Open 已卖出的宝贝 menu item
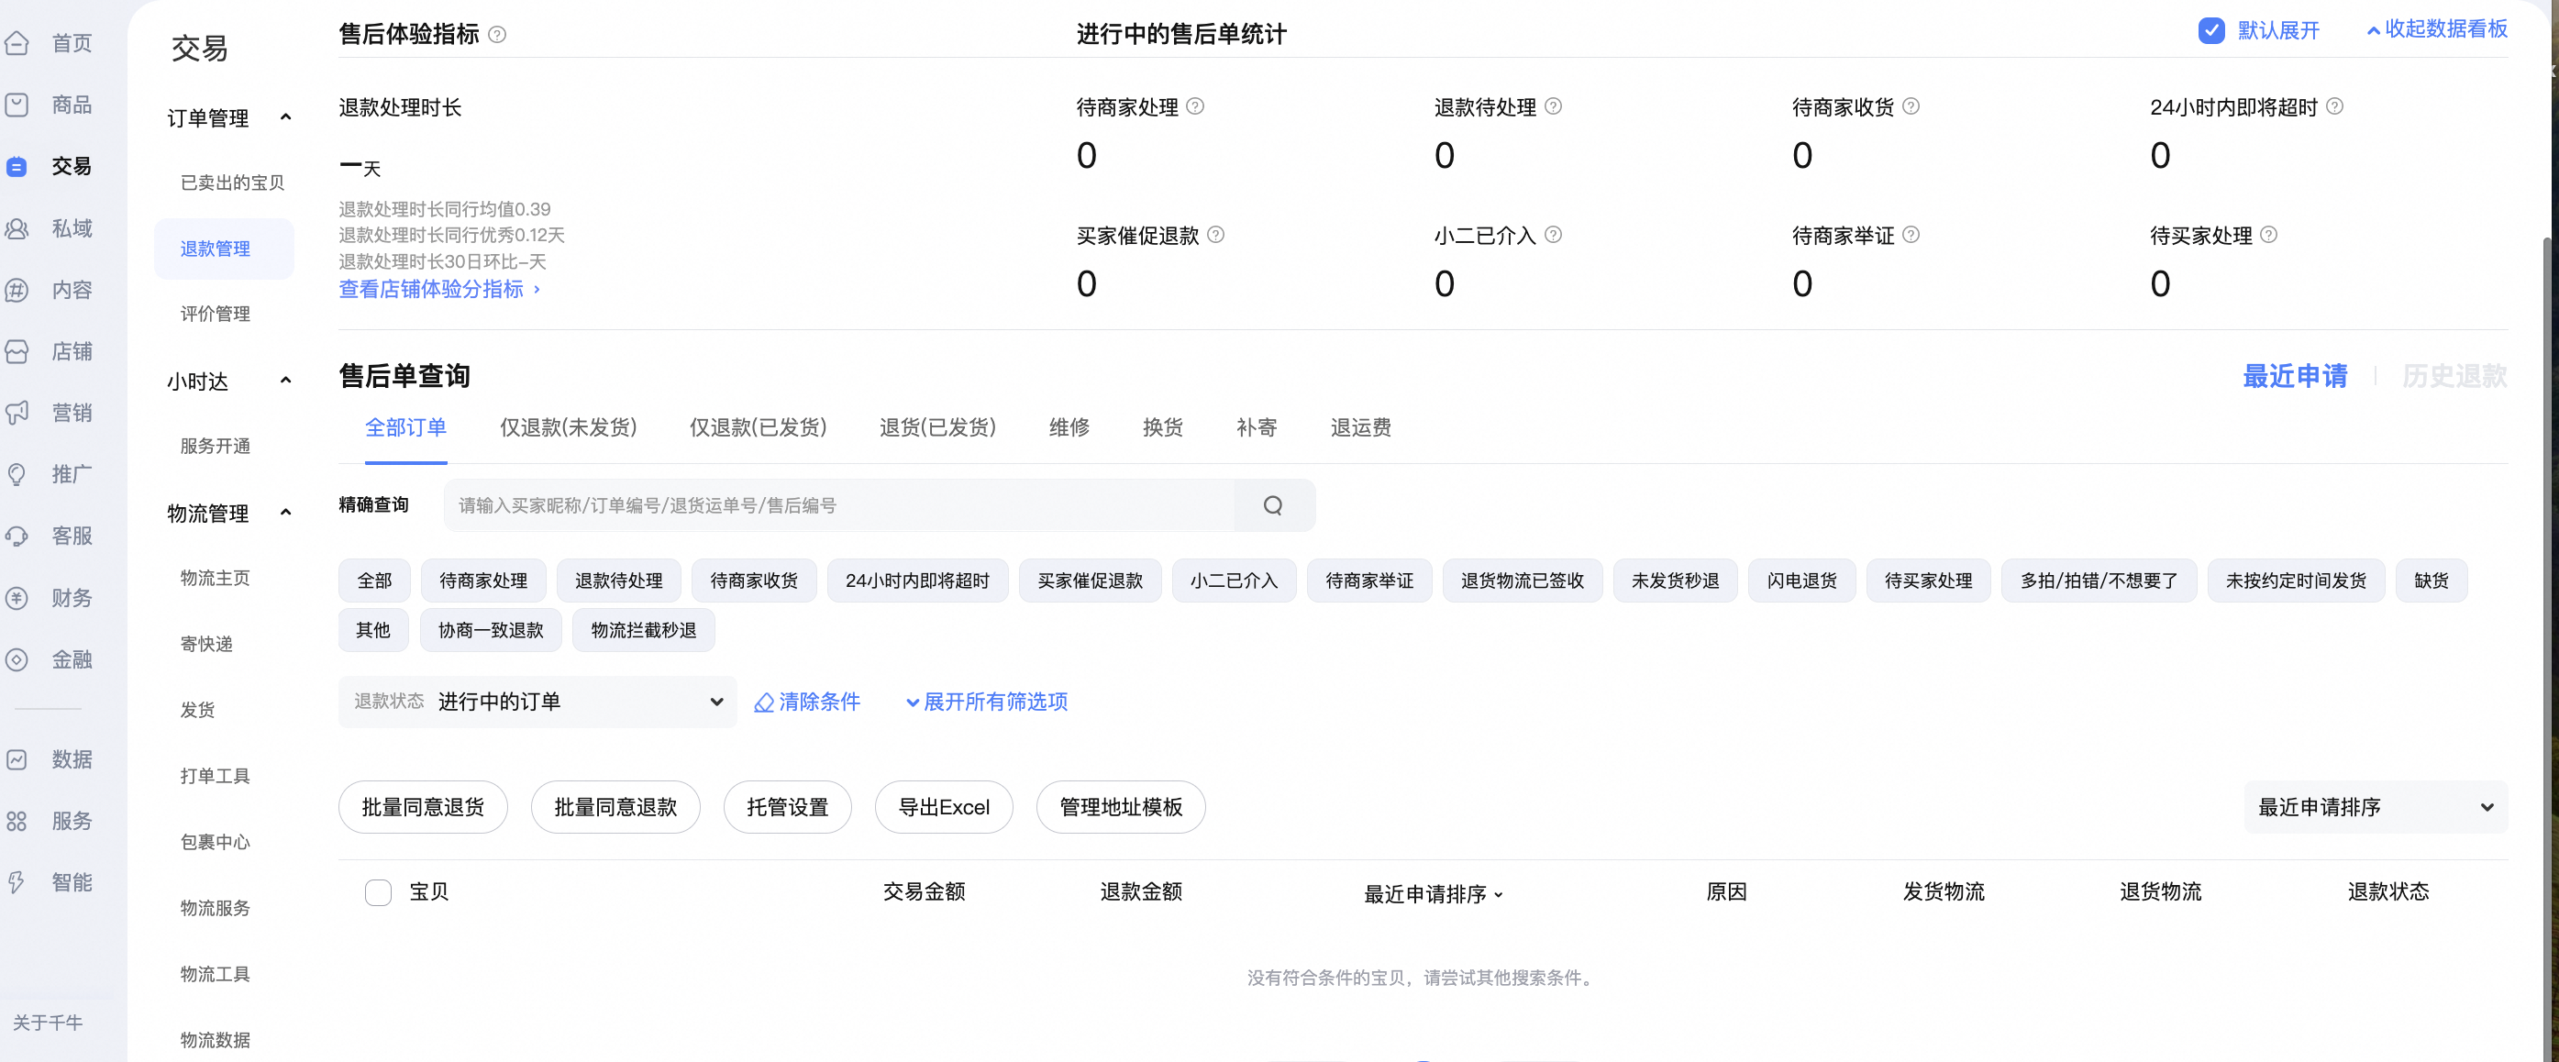 tap(232, 183)
